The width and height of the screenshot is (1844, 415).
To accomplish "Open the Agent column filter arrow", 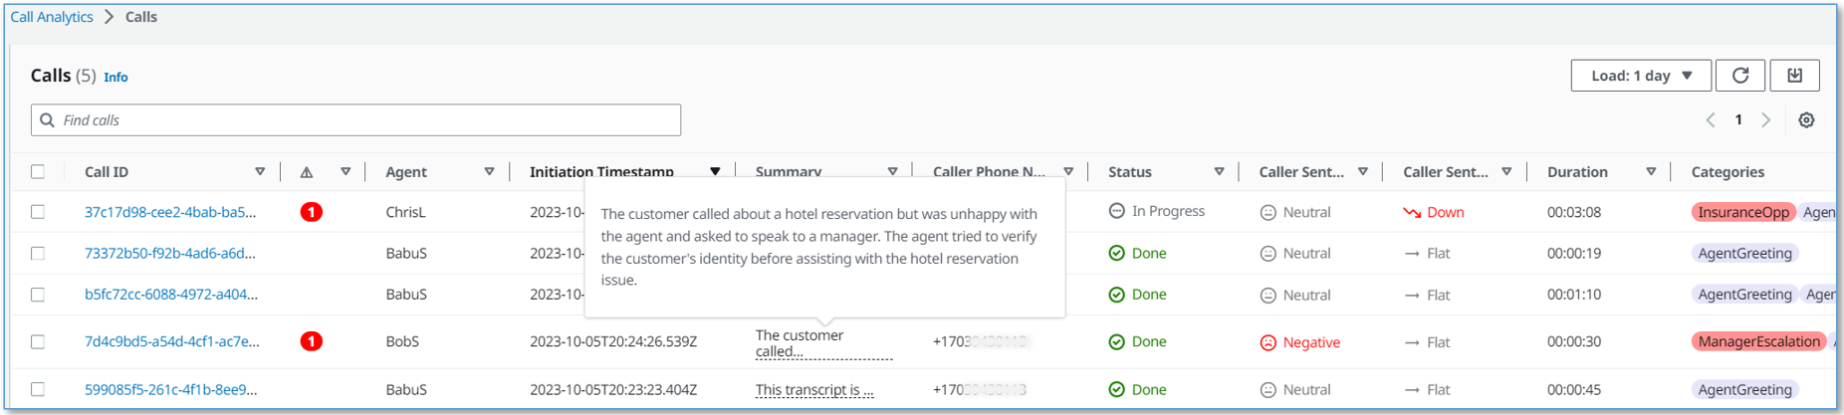I will click(x=489, y=172).
